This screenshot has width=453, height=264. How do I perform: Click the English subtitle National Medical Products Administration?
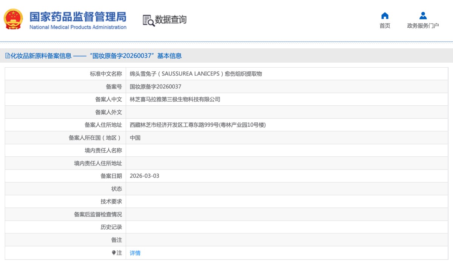click(x=77, y=27)
